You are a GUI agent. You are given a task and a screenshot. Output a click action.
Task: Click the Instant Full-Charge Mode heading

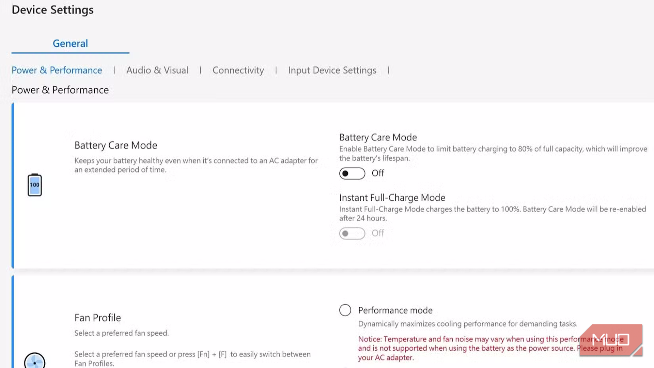[x=392, y=197]
